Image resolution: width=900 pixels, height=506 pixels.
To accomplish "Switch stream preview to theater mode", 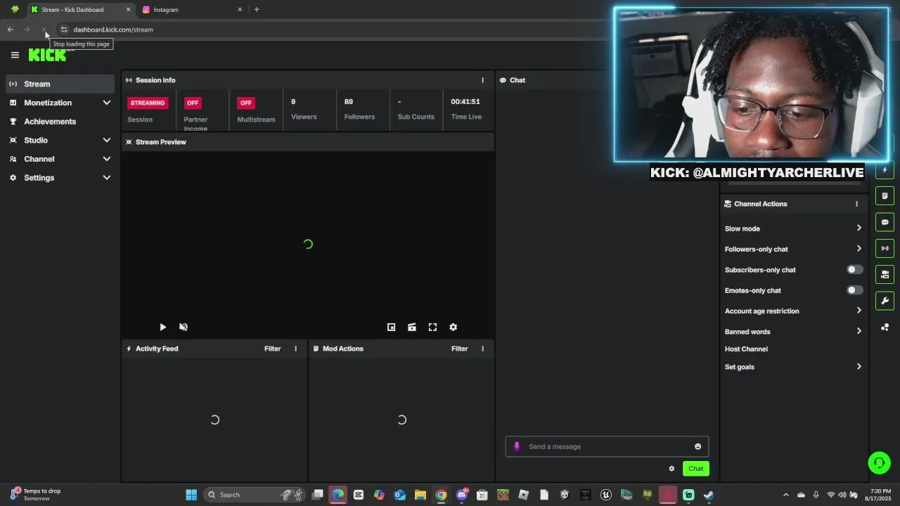I will (x=412, y=327).
